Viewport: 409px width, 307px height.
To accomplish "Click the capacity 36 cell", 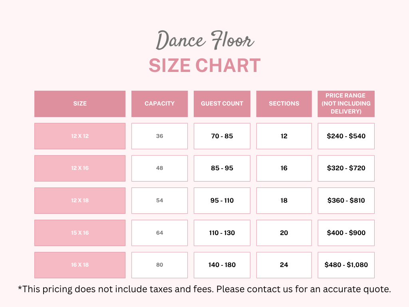I will [159, 136].
